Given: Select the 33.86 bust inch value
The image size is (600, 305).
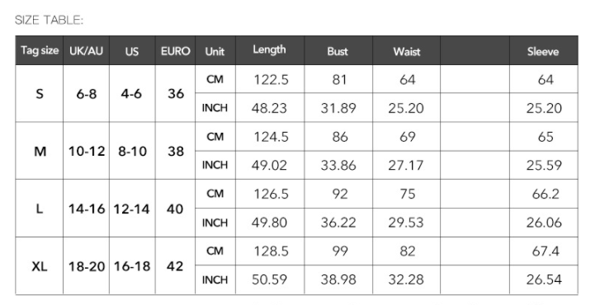Looking at the screenshot, I should pos(338,165).
